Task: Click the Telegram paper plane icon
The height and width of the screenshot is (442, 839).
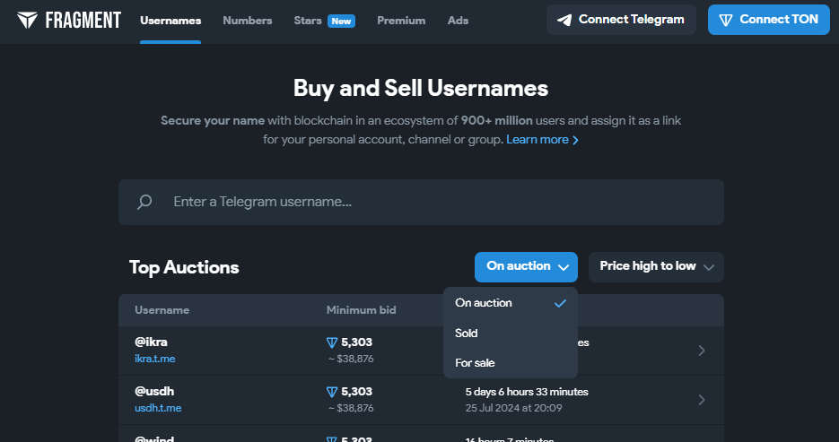Action: tap(564, 21)
